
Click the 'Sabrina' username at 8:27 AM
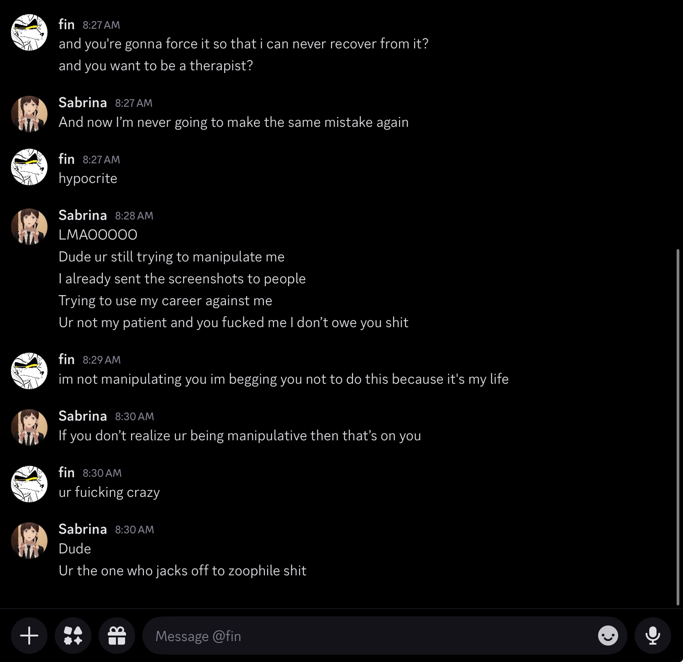point(83,102)
